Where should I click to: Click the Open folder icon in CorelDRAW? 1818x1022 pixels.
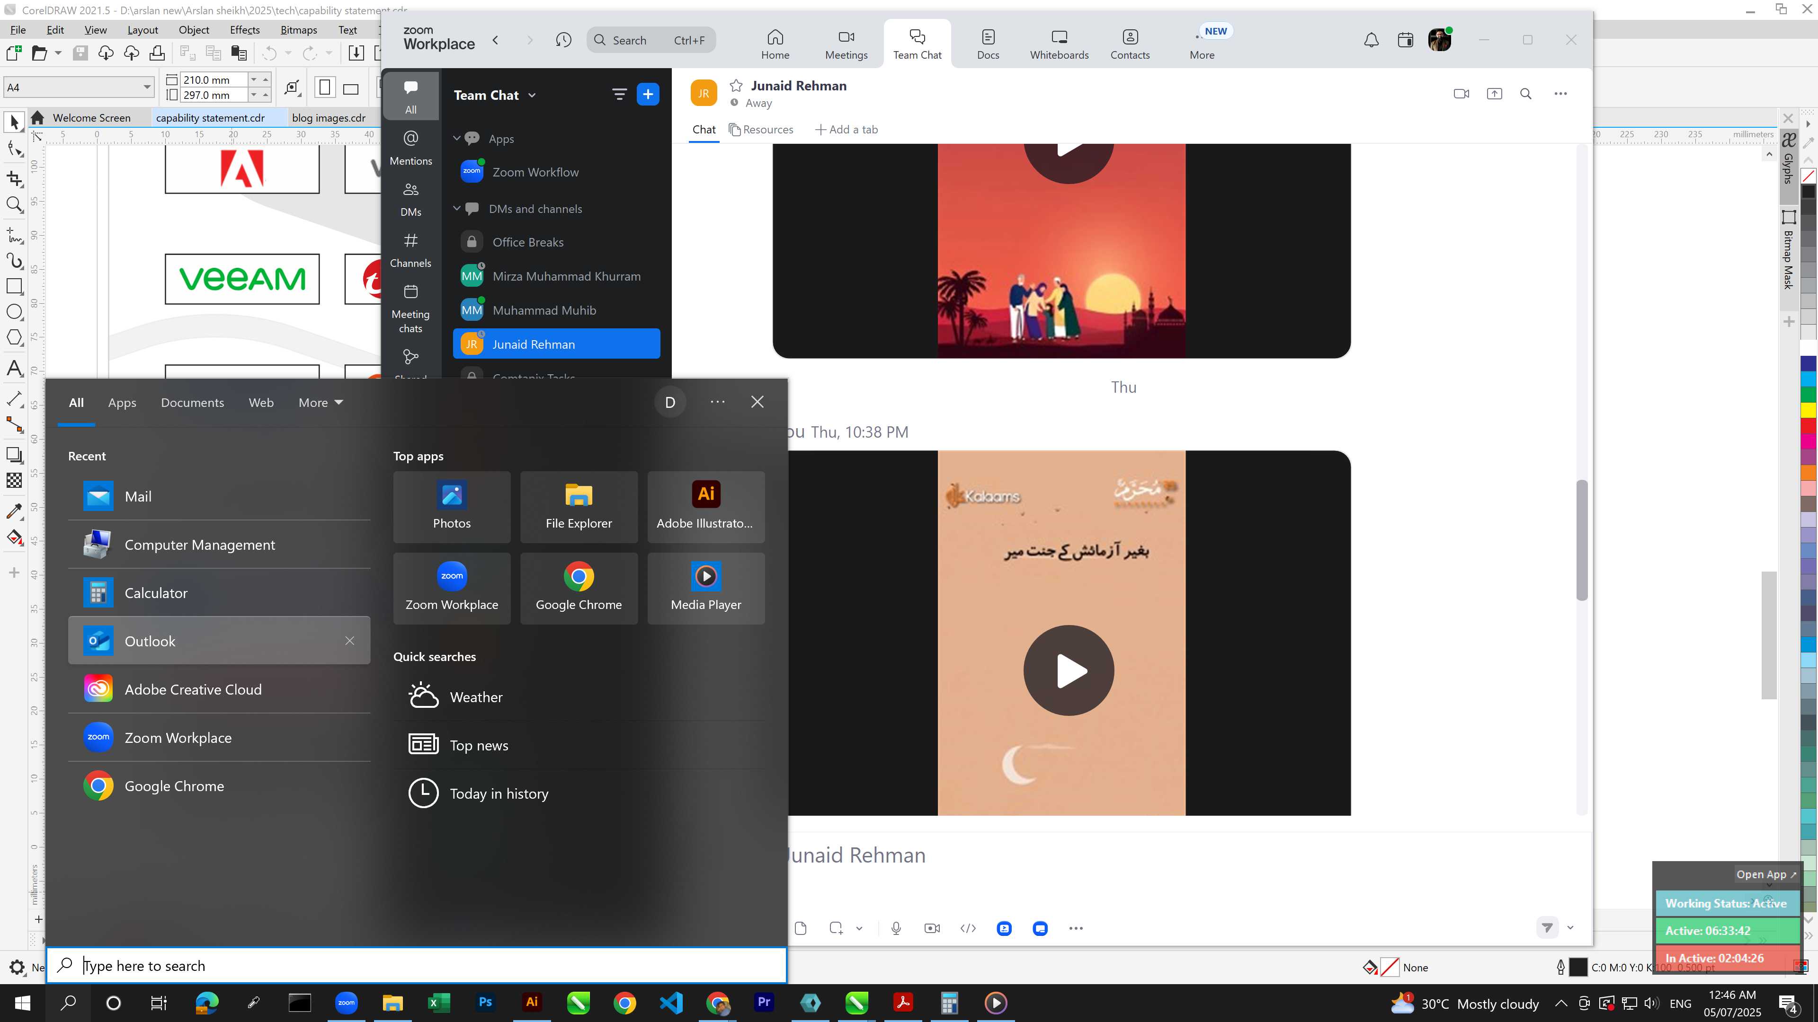pos(39,53)
